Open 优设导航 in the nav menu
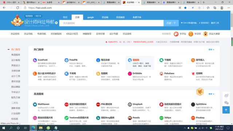 (28, 34)
